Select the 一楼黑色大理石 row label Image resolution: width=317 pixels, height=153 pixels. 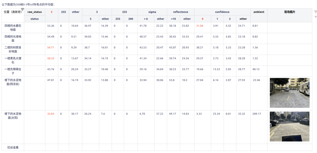point(13,60)
